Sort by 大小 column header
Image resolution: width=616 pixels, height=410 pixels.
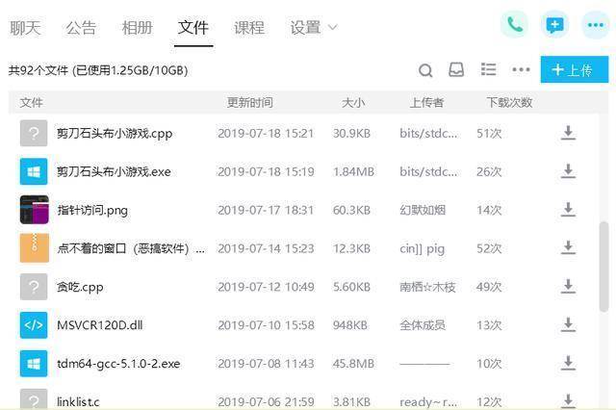click(353, 102)
